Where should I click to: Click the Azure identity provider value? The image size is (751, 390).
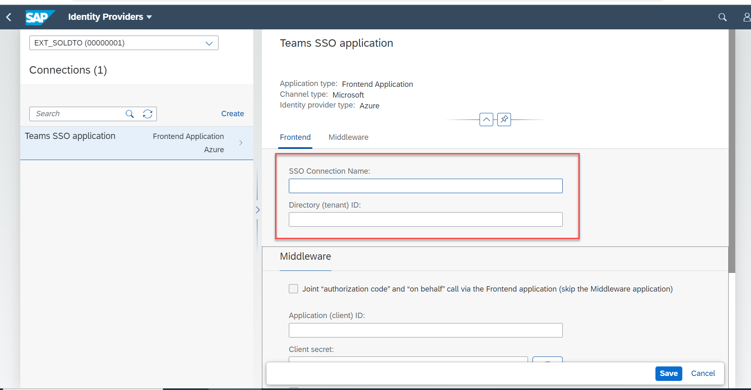point(370,105)
